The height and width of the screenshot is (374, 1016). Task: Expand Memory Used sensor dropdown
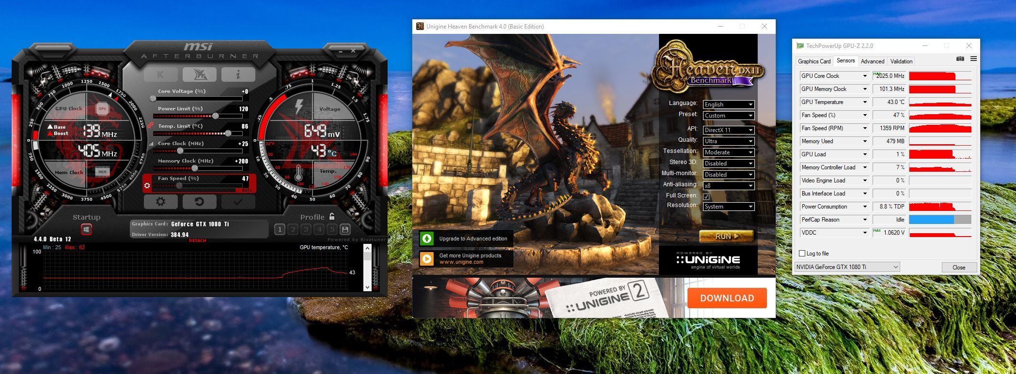click(865, 141)
